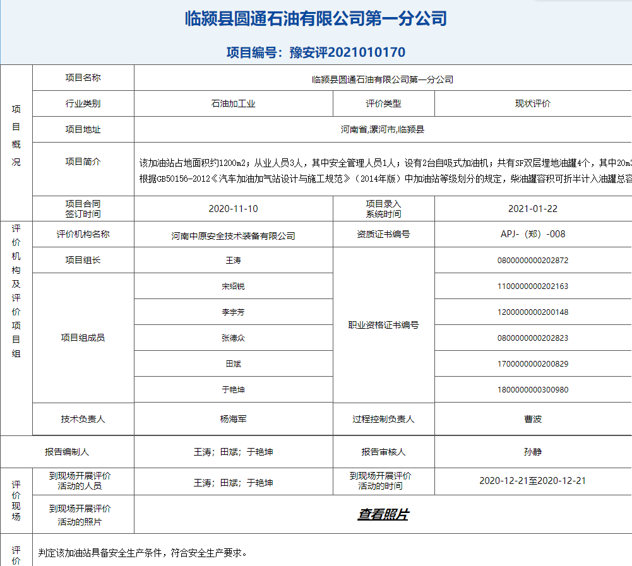The image size is (632, 566).
Task: Click the 项目名称 label cell
Action: (x=83, y=78)
